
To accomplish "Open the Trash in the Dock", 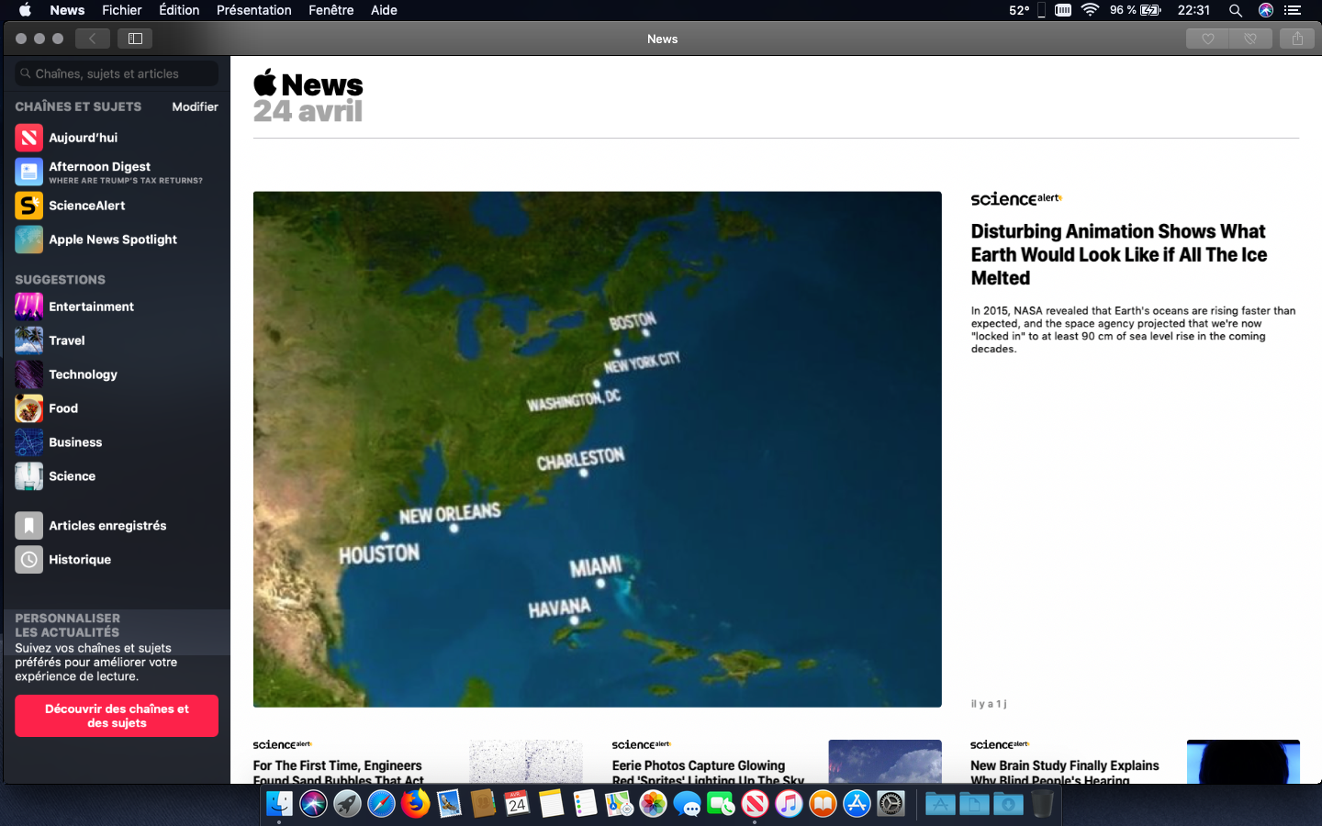I will pyautogui.click(x=1041, y=804).
